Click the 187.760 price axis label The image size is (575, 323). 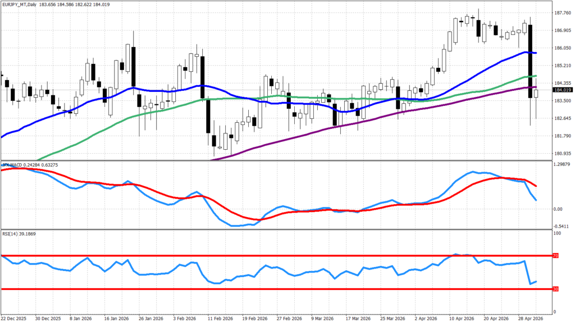pyautogui.click(x=563, y=13)
